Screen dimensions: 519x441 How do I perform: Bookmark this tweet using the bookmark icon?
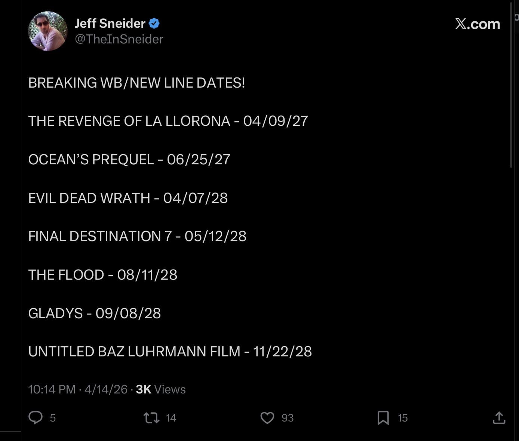[x=383, y=417]
